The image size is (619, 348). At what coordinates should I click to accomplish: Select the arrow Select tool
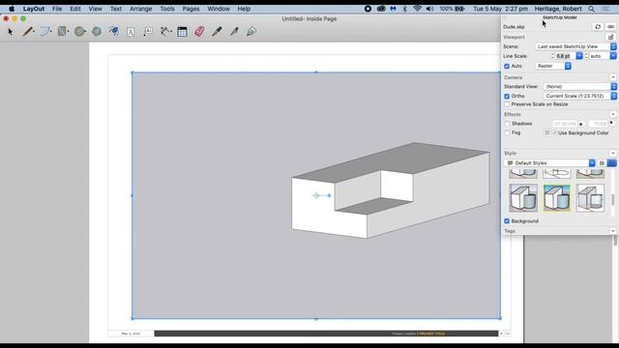(11, 32)
